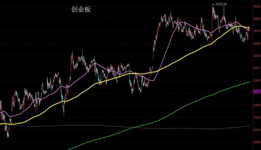Select the 3336 price axis label

257,117
